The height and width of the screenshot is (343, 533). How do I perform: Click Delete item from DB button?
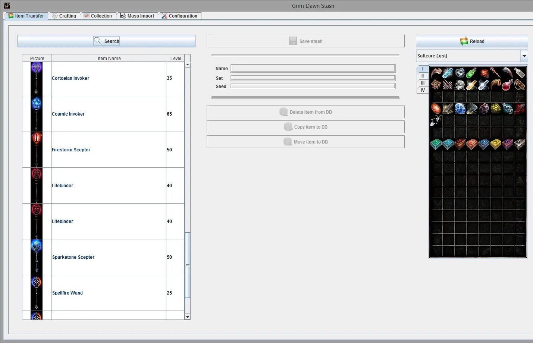305,112
